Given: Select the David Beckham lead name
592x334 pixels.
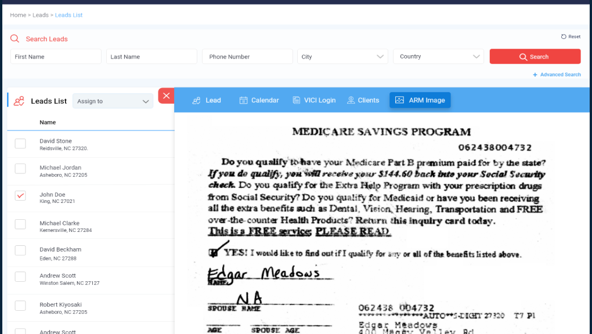Looking at the screenshot, I should click(60, 249).
